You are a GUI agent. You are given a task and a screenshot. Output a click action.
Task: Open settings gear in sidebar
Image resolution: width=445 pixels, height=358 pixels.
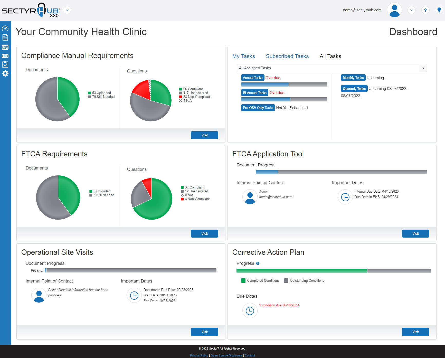5,74
